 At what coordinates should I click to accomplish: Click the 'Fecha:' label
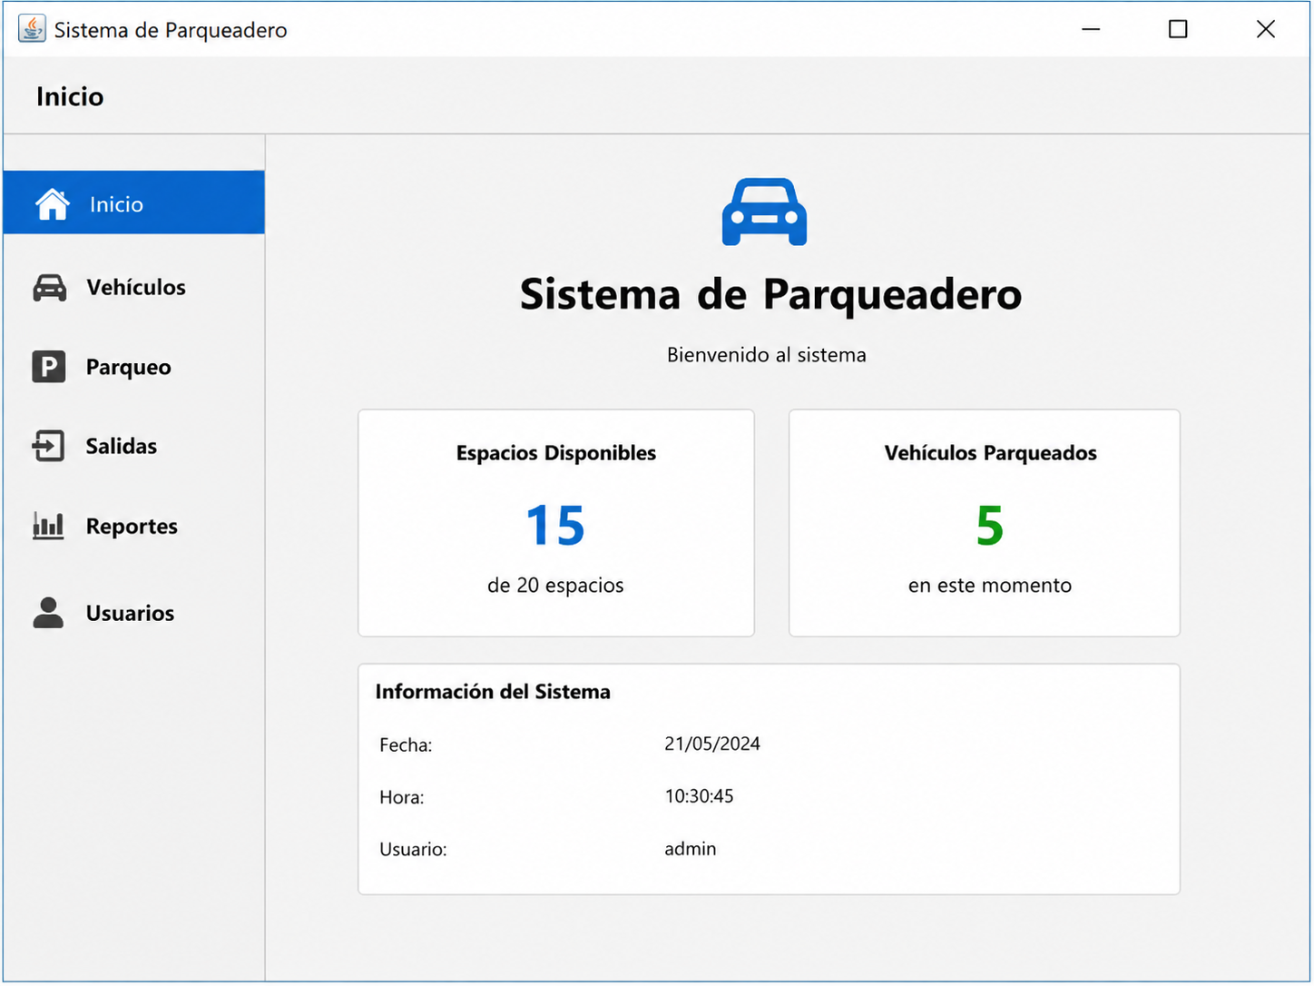406,745
